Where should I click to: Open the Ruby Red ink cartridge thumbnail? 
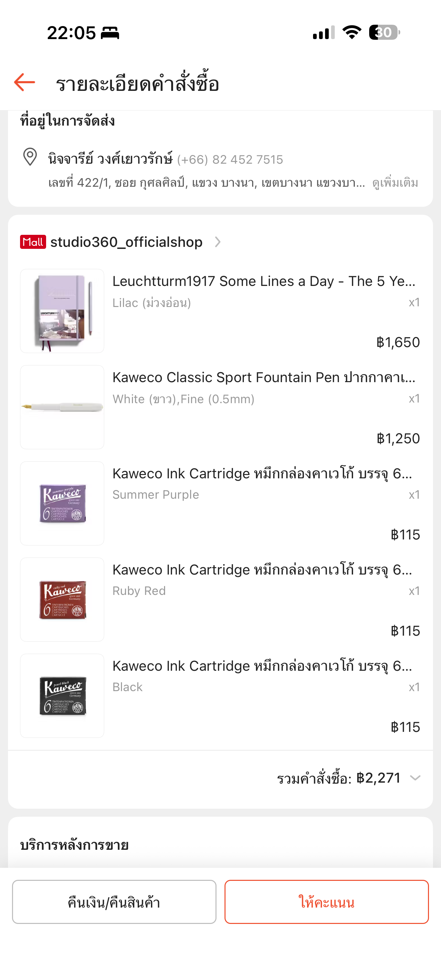(x=62, y=600)
